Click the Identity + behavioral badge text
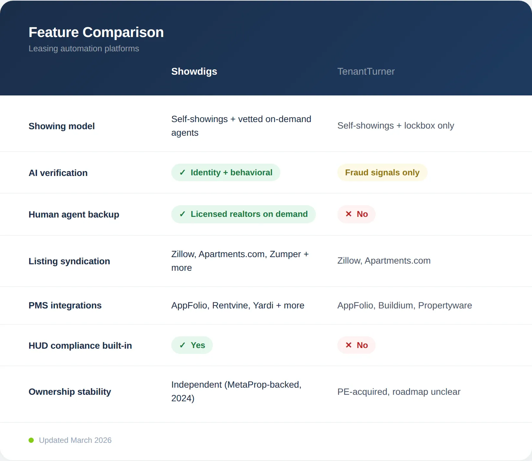 point(231,172)
